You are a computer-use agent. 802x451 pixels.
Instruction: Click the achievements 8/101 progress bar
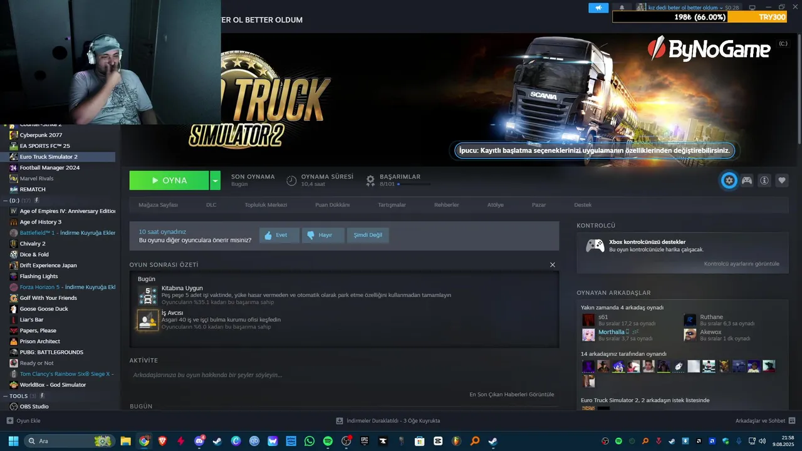(414, 184)
